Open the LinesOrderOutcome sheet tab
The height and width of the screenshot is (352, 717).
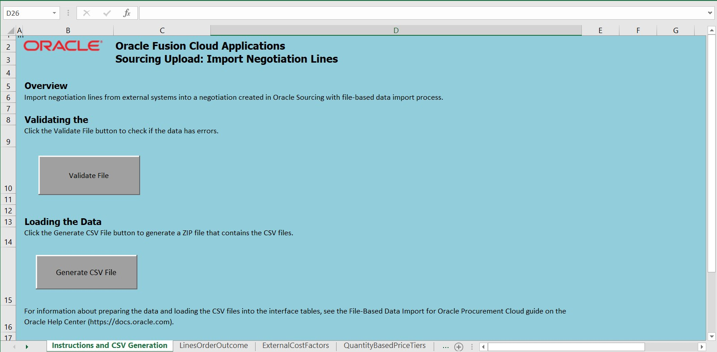pyautogui.click(x=213, y=345)
